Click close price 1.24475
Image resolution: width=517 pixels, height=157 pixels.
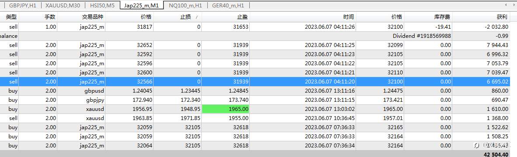[x=393, y=91]
